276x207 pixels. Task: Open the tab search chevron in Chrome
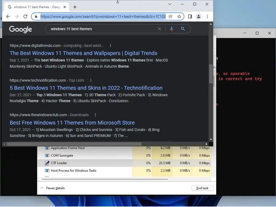click(x=170, y=4)
